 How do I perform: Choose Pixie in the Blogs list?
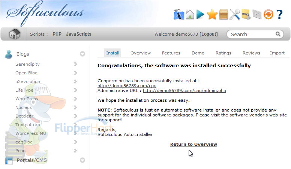[20, 151]
